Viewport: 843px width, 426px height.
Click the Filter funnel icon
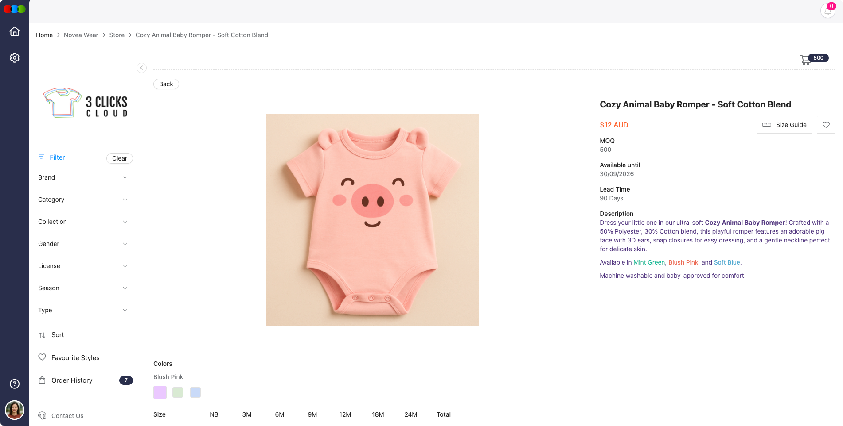coord(42,157)
